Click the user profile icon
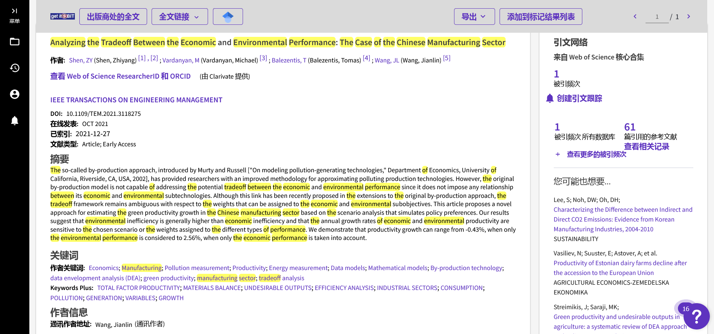 pyautogui.click(x=15, y=94)
